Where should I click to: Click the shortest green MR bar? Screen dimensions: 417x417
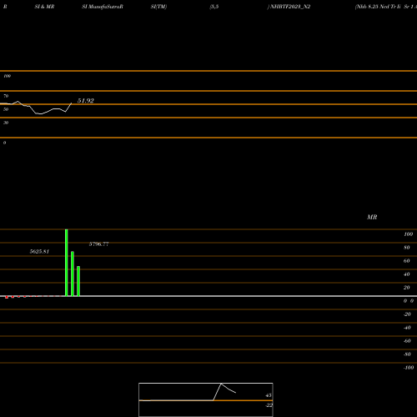(x=78, y=281)
